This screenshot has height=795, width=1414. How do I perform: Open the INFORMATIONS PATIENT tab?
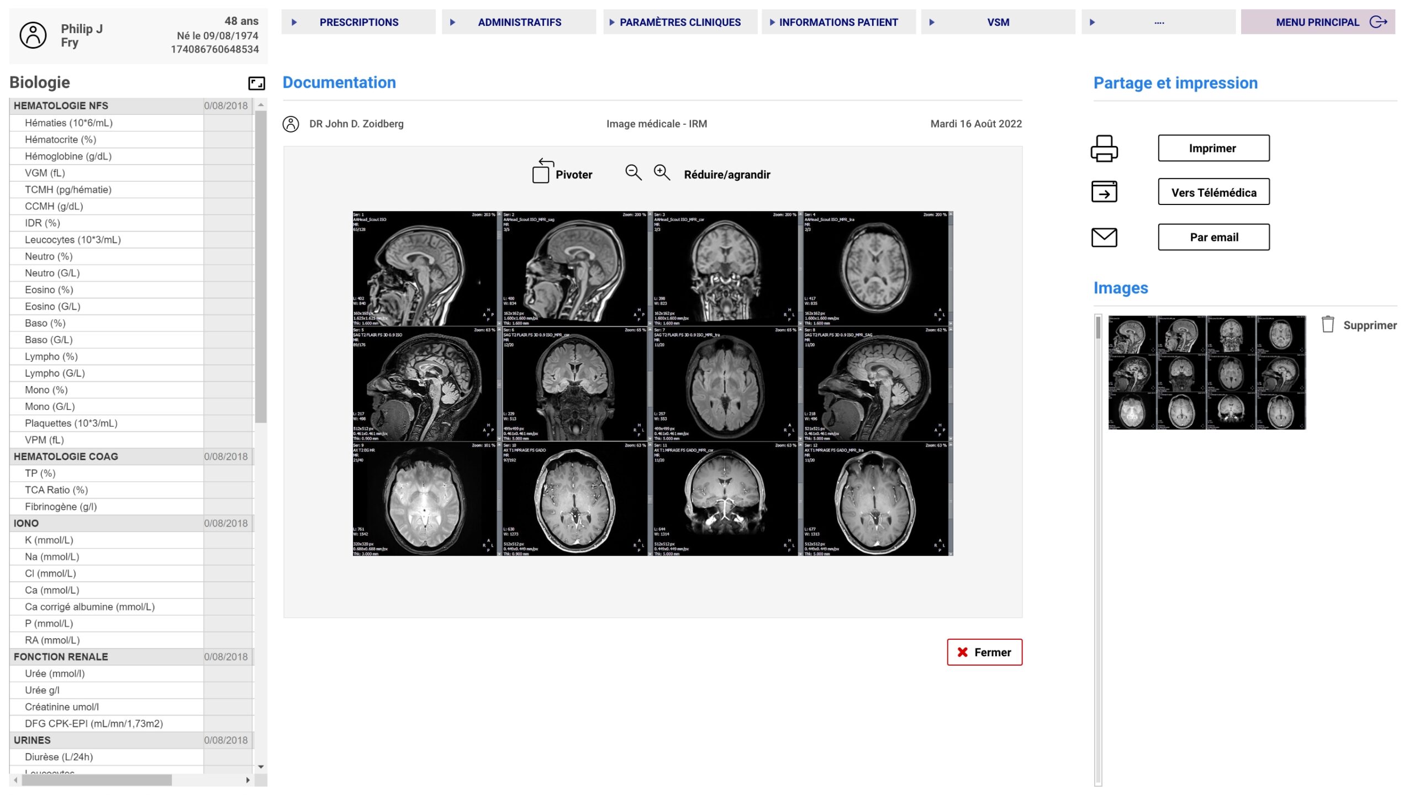point(838,22)
